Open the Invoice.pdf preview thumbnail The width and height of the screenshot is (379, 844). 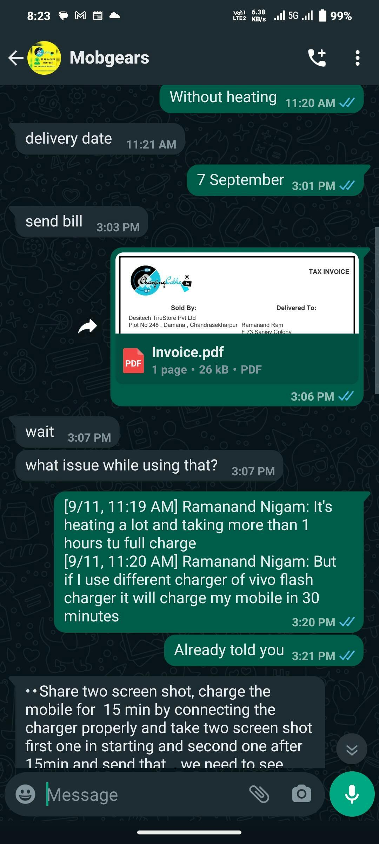[237, 293]
